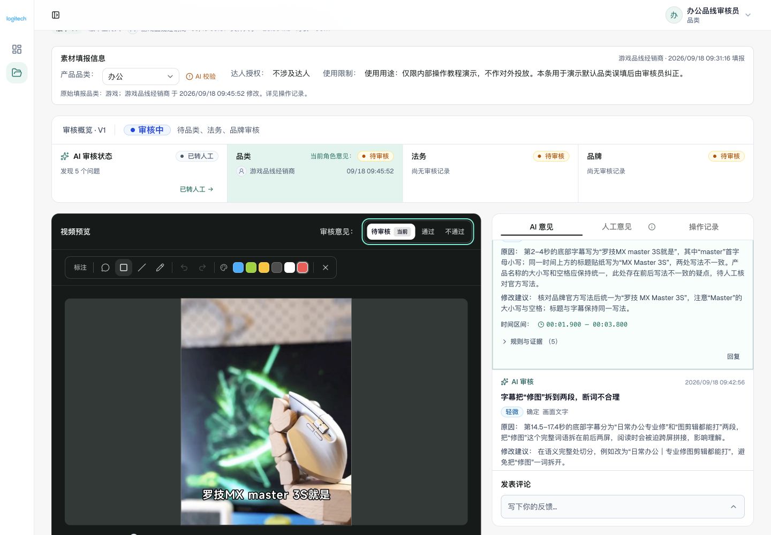Click the 已转人工 status badge
The width and height of the screenshot is (771, 535).
coord(197,156)
